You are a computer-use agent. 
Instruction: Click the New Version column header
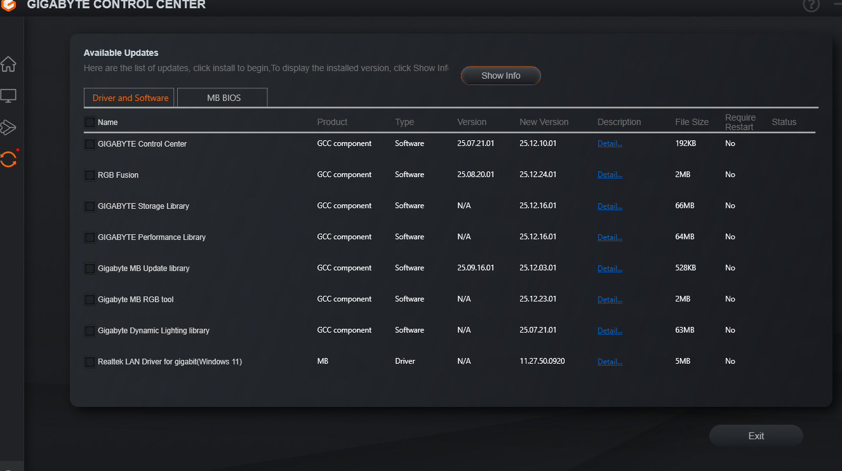click(544, 122)
